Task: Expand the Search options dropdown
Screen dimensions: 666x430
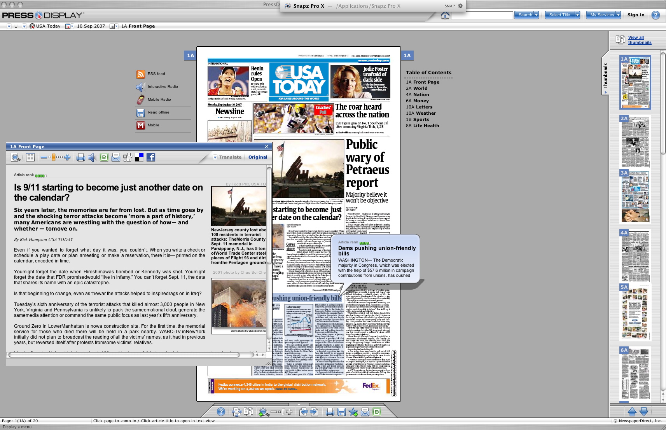Action: pos(537,15)
